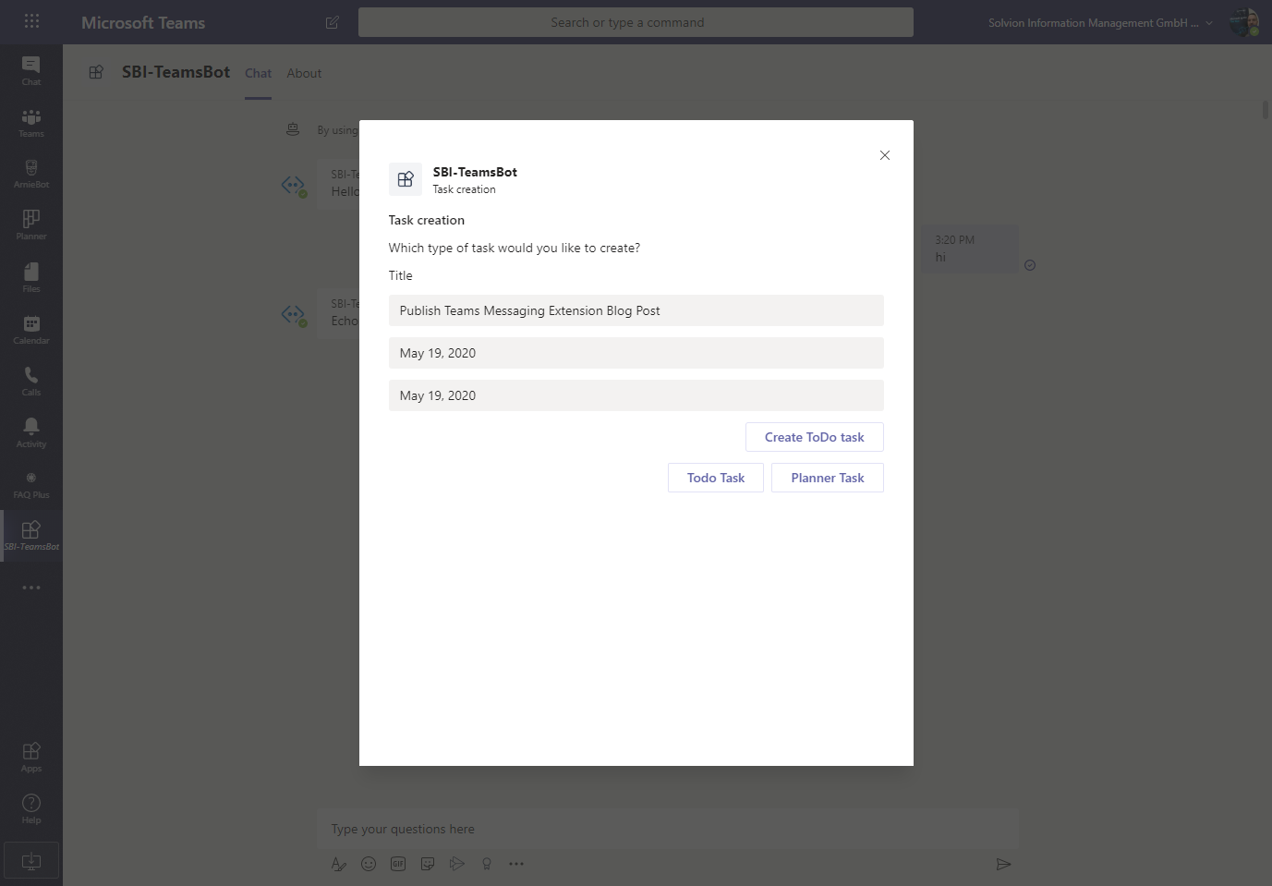Send the message with arrow icon
The image size is (1272, 886).
(1003, 864)
